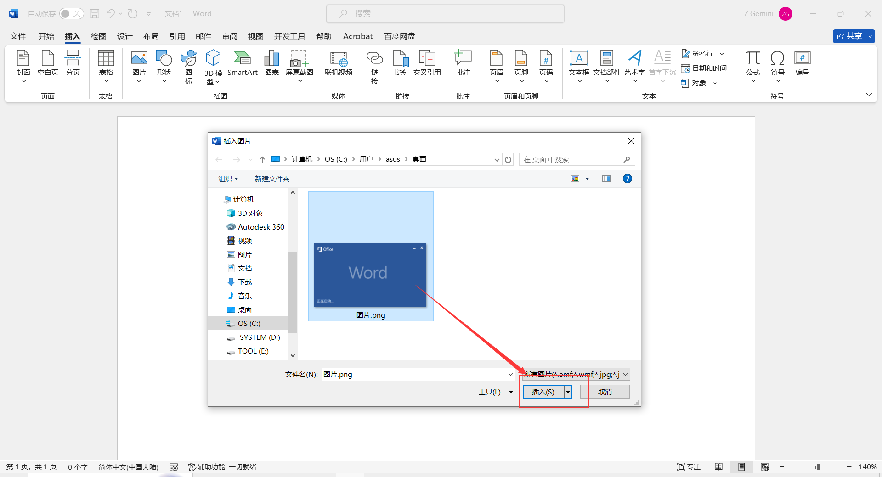The height and width of the screenshot is (477, 882).
Task: Click the zoom-in plus button
Action: (849, 466)
